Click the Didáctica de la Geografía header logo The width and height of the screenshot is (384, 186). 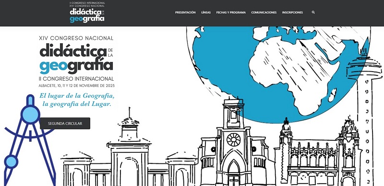[x=87, y=12]
